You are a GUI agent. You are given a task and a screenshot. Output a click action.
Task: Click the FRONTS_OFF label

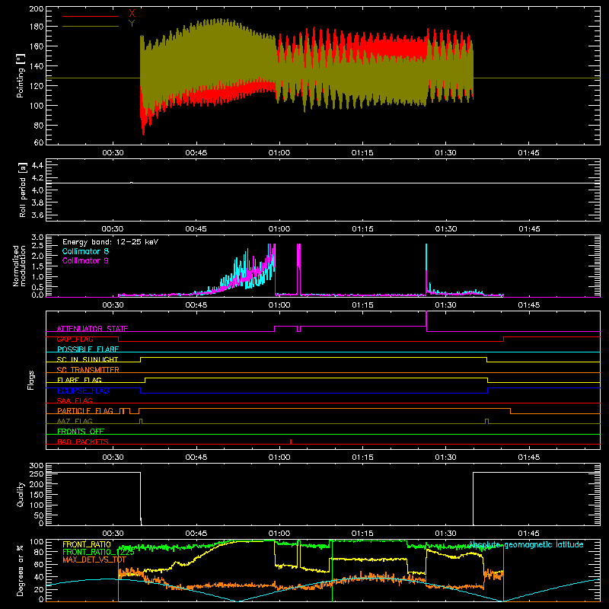pyautogui.click(x=81, y=431)
